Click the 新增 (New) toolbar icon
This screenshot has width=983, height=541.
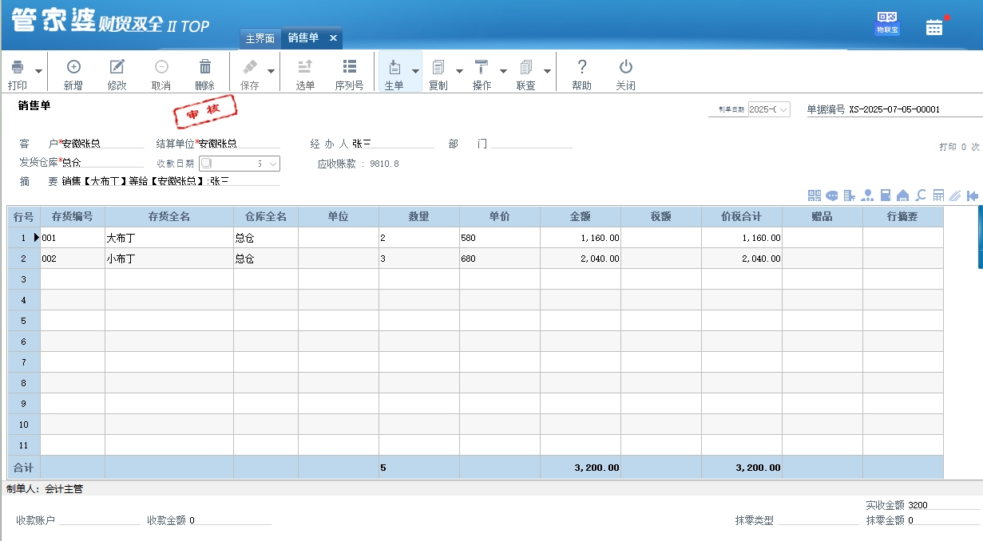pos(73,67)
